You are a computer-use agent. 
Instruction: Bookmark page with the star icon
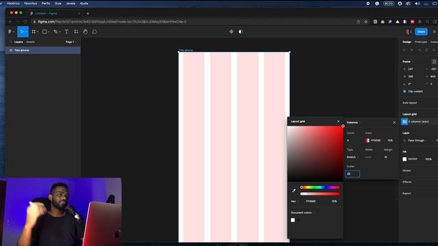(365, 22)
